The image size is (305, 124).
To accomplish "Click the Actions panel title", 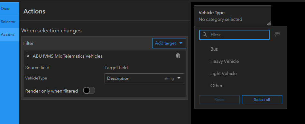I will pos(34,12).
